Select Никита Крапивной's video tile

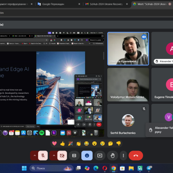pyautogui.click(x=128, y=49)
